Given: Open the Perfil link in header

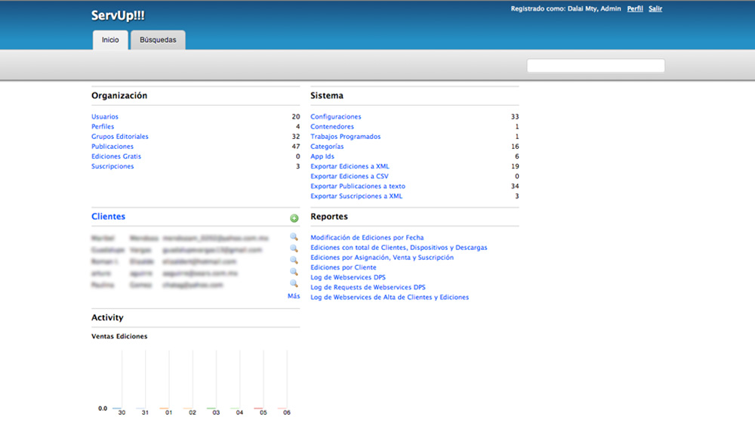Looking at the screenshot, I should (x=635, y=9).
